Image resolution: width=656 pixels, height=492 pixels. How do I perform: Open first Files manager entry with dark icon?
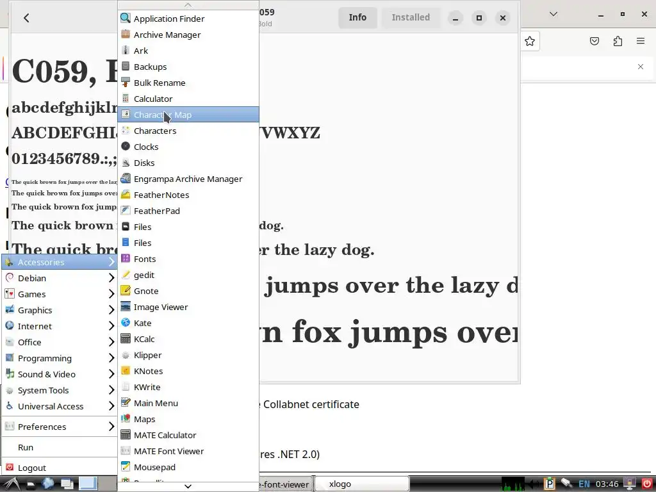click(x=188, y=227)
